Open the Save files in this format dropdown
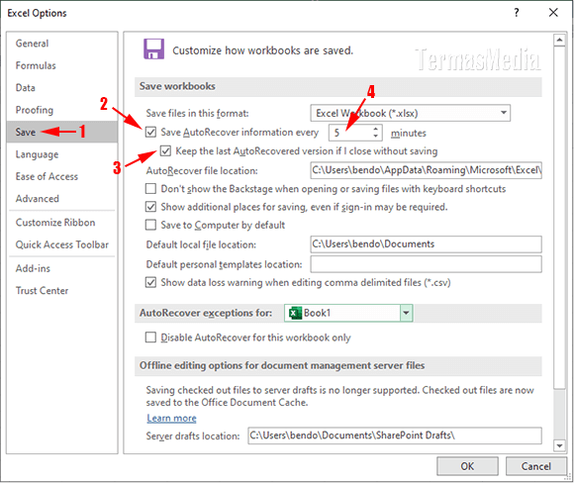 click(x=411, y=113)
